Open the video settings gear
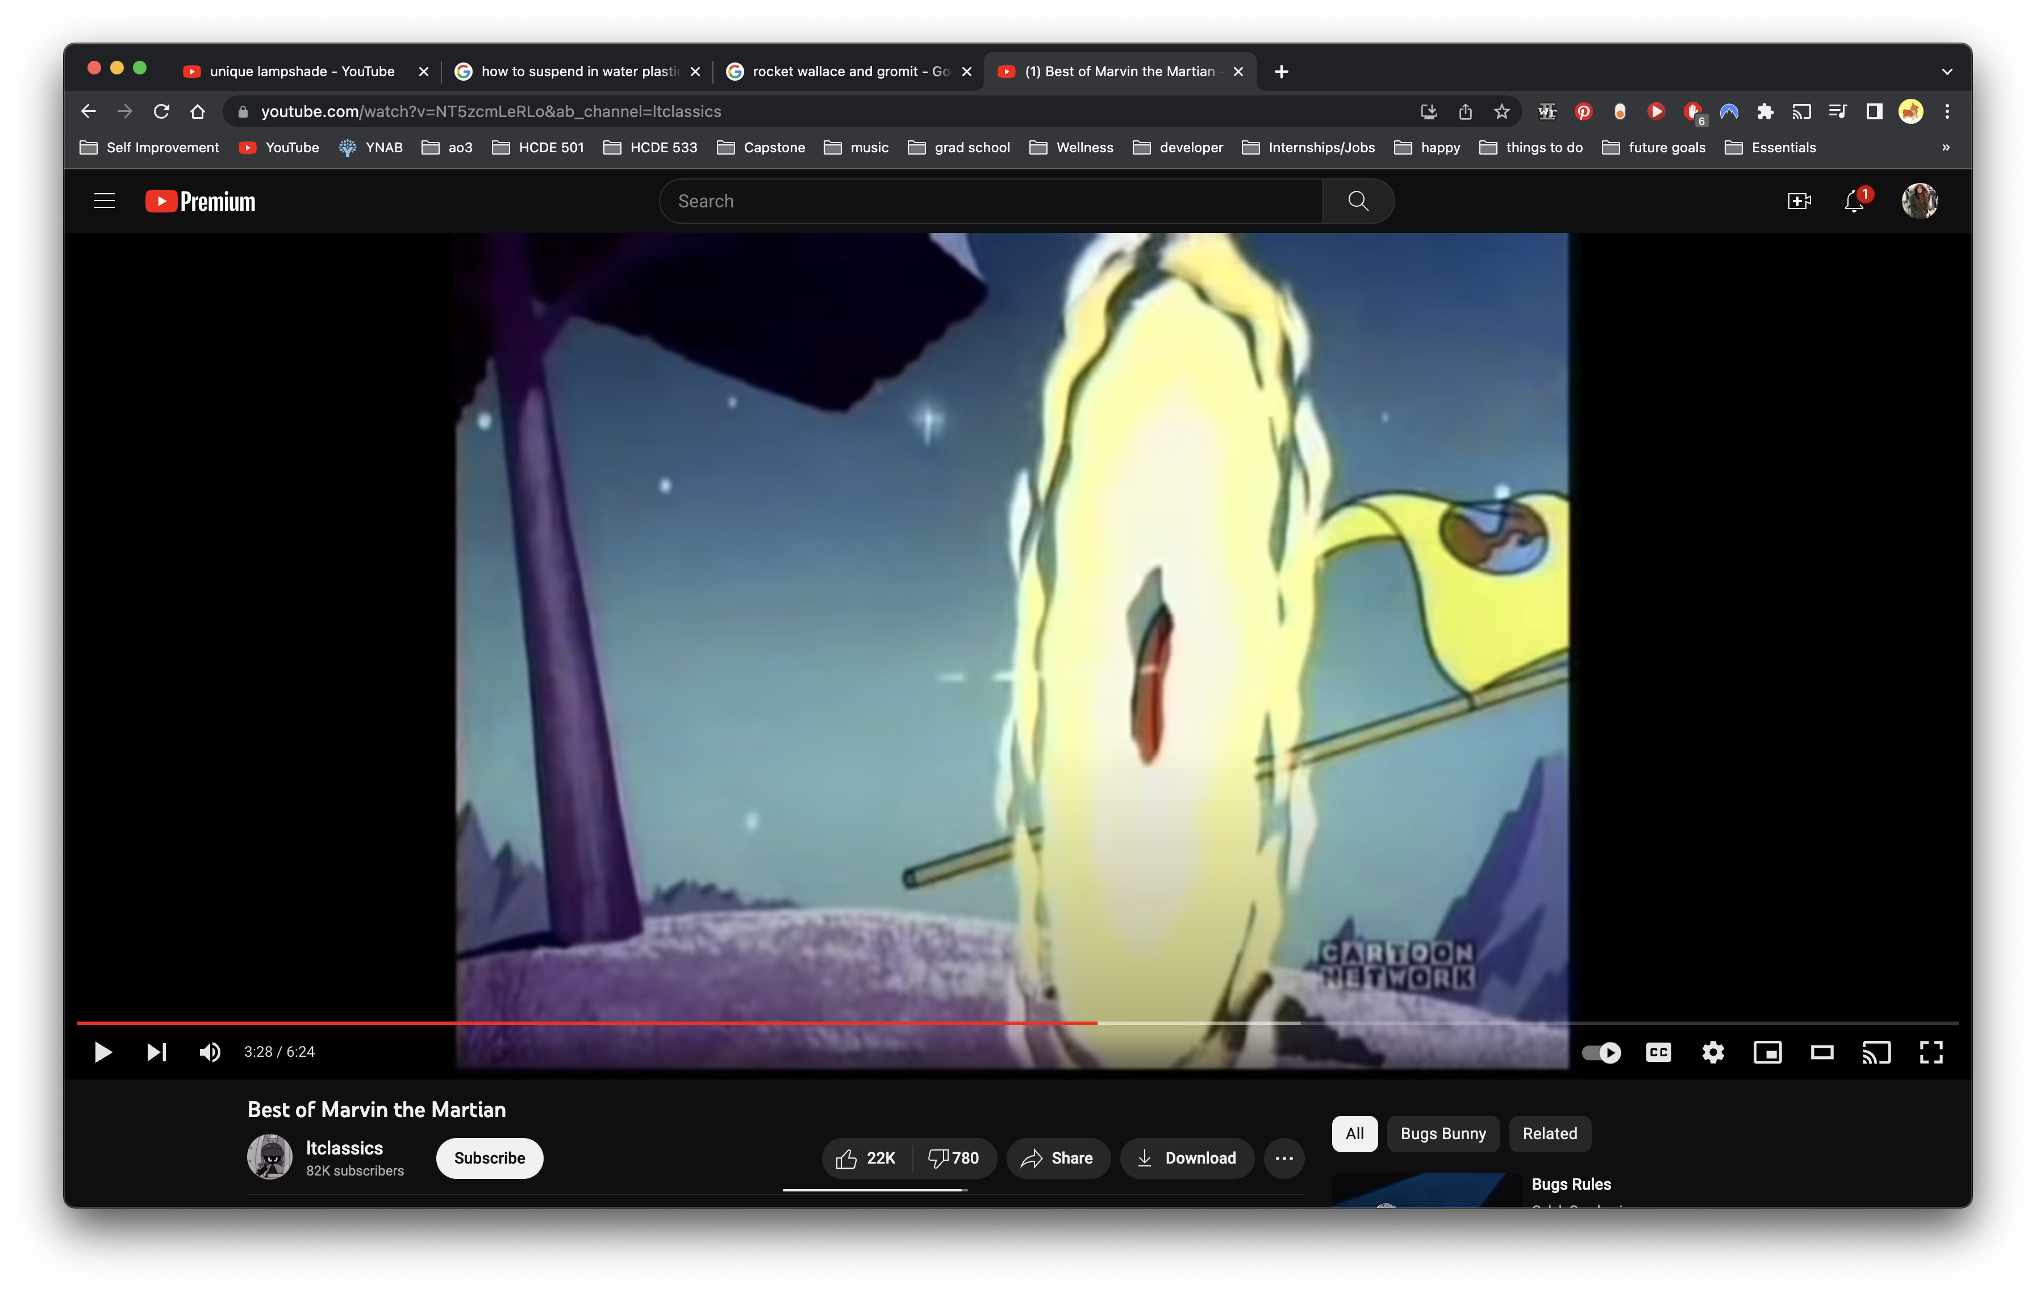This screenshot has width=2036, height=1292. coord(1712,1052)
